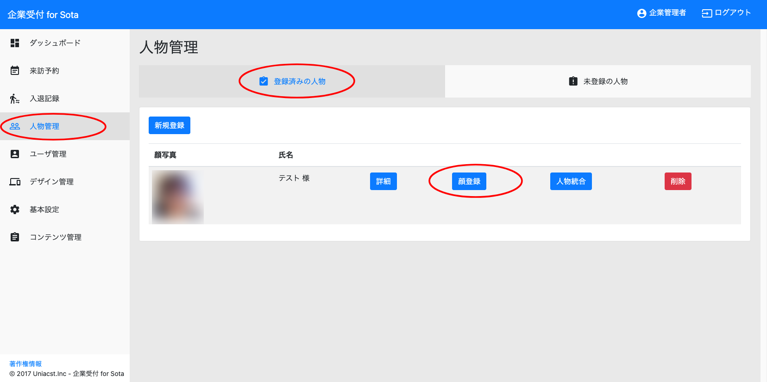767x382 pixels.
Task: Click the basic settings gear icon
Action: [x=15, y=209]
